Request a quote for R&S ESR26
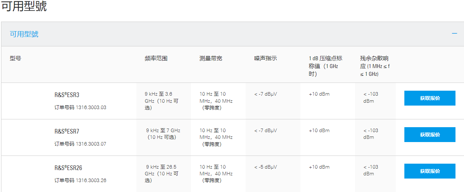The width and height of the screenshot is (464, 192). (430, 171)
